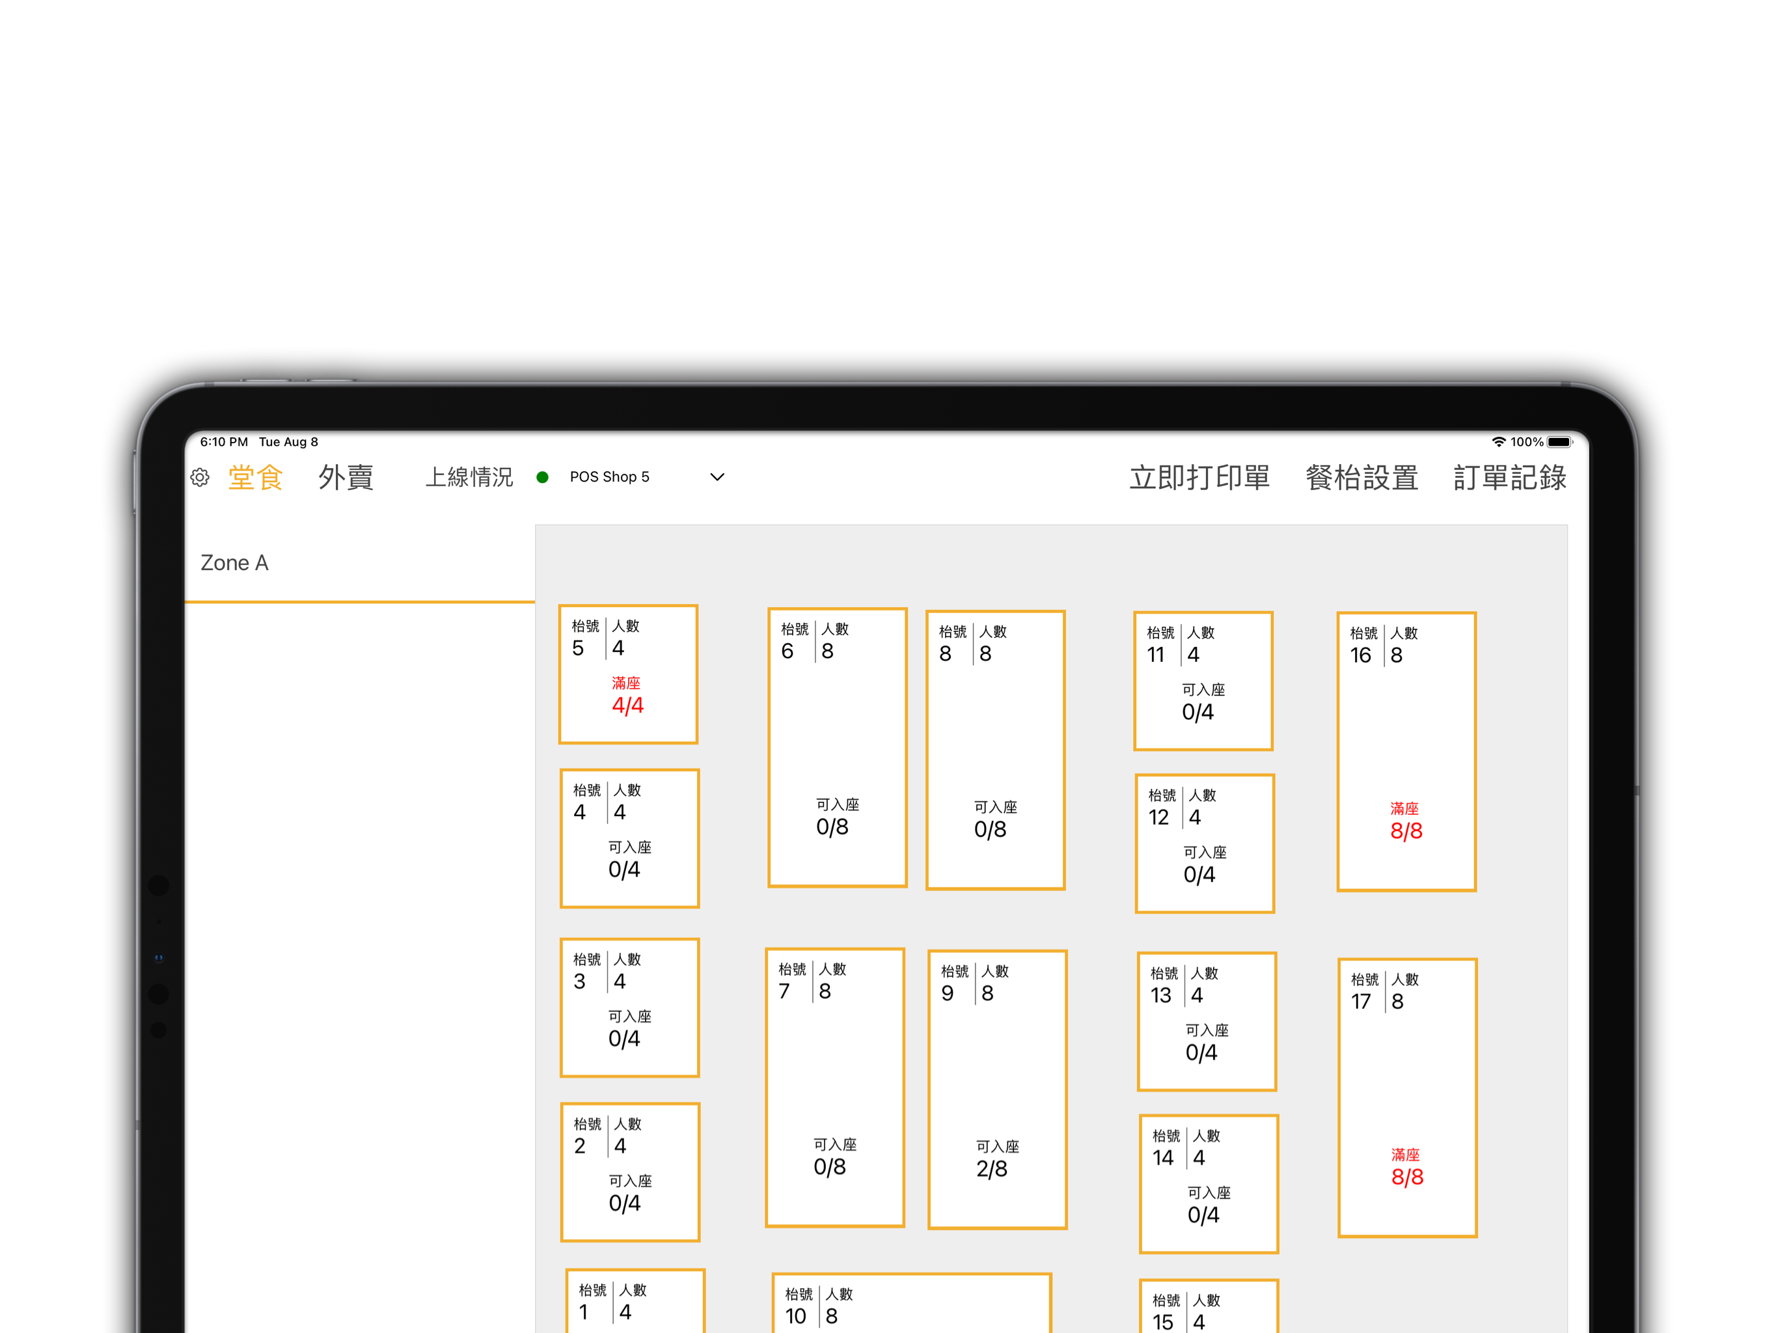The image size is (1778, 1333).
Task: Select table 6 with 0/8 seats
Action: point(837,748)
